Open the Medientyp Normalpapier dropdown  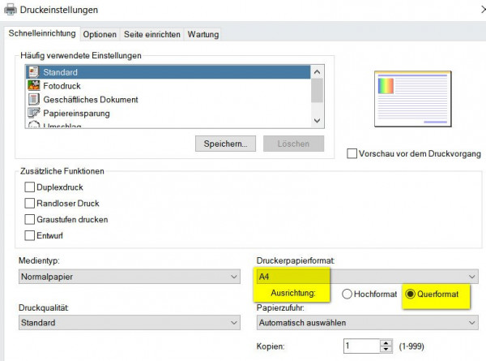click(130, 277)
